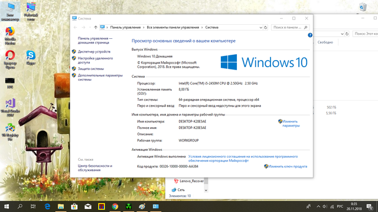Open Дополнительные параметры системы
Viewport: 378px width, 212px height.
pos(100,77)
